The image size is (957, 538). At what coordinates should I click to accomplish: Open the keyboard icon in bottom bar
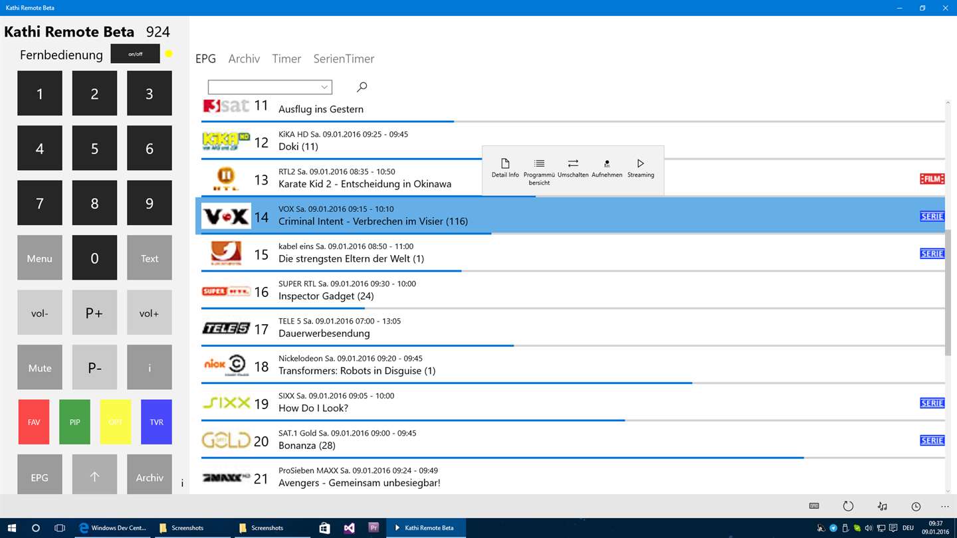pos(814,506)
